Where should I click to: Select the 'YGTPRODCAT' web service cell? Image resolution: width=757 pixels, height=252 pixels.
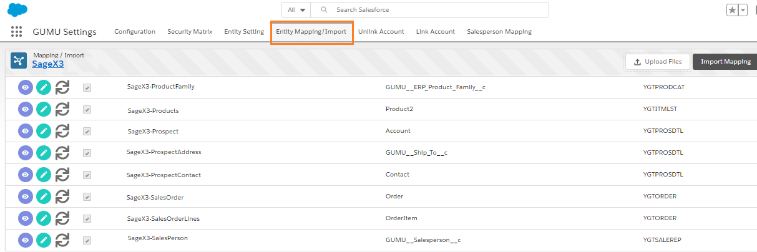[x=663, y=87]
